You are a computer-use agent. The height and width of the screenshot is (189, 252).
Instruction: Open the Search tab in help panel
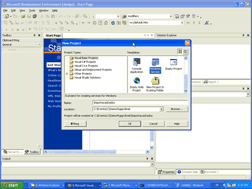[x=210, y=82]
